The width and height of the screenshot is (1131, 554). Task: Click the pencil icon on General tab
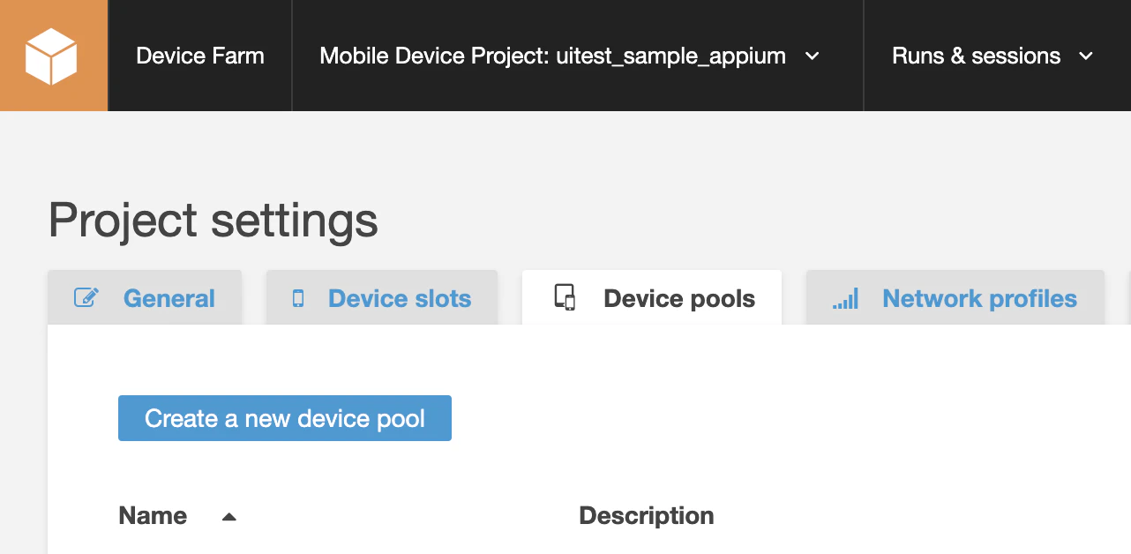[x=86, y=298]
